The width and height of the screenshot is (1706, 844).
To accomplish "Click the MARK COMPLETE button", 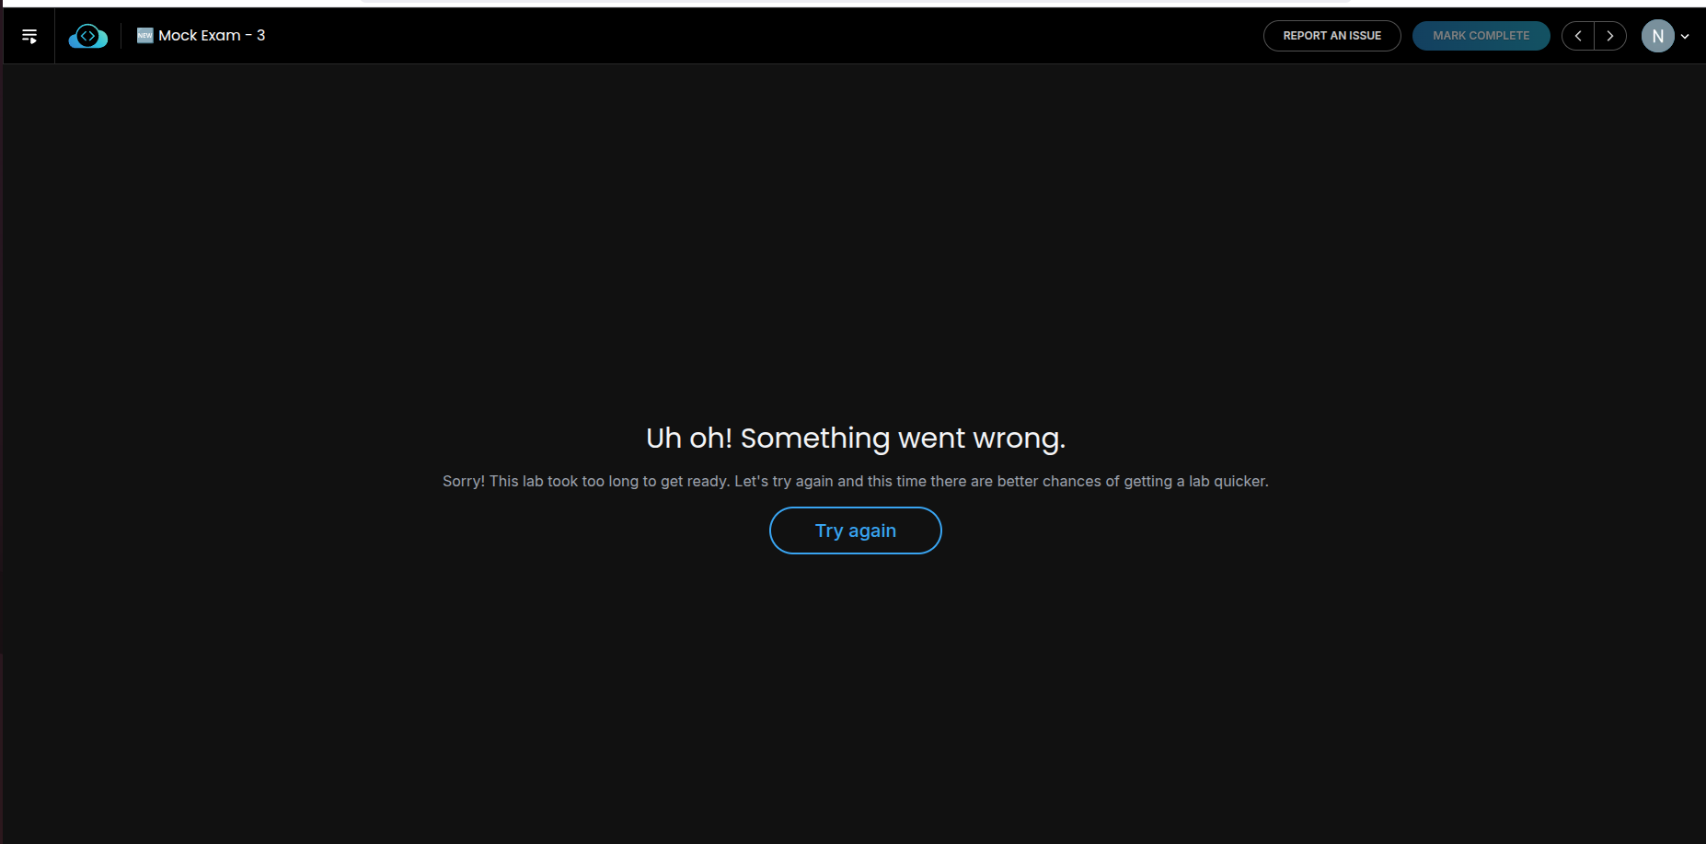I will click(x=1481, y=36).
